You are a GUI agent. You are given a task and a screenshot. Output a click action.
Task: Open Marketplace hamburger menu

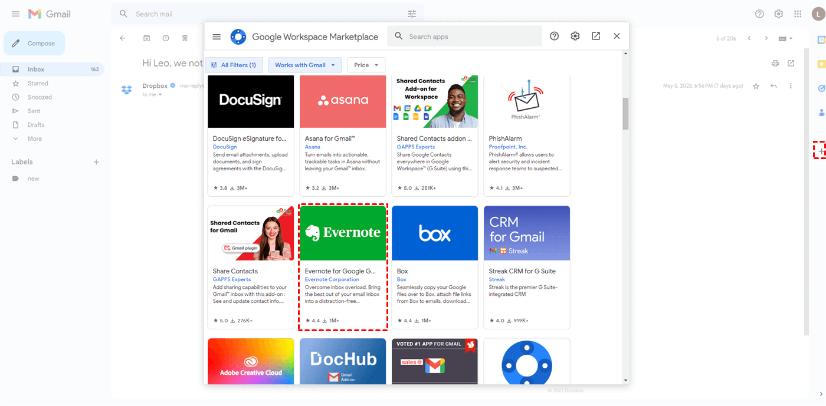tap(217, 37)
